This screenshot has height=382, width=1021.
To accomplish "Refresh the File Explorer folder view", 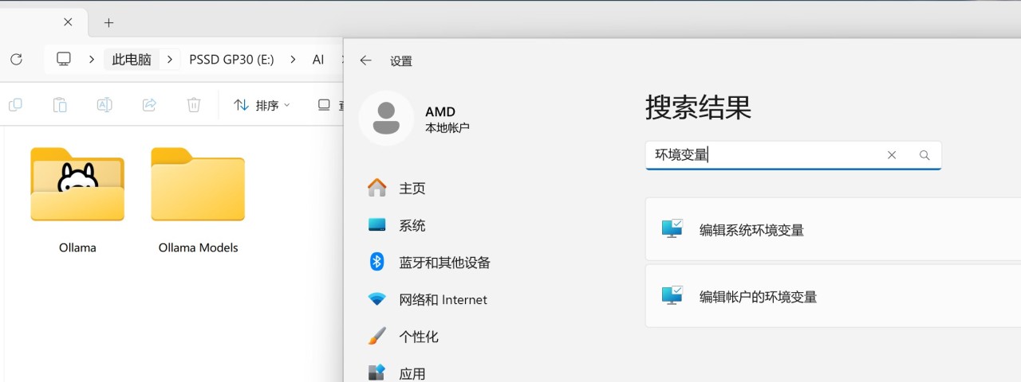I will pos(16,59).
